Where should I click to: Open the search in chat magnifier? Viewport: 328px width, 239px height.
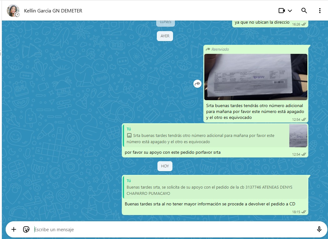click(304, 11)
